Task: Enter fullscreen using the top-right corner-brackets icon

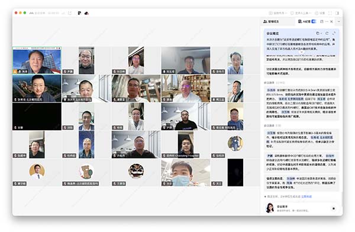Action: coord(330,13)
